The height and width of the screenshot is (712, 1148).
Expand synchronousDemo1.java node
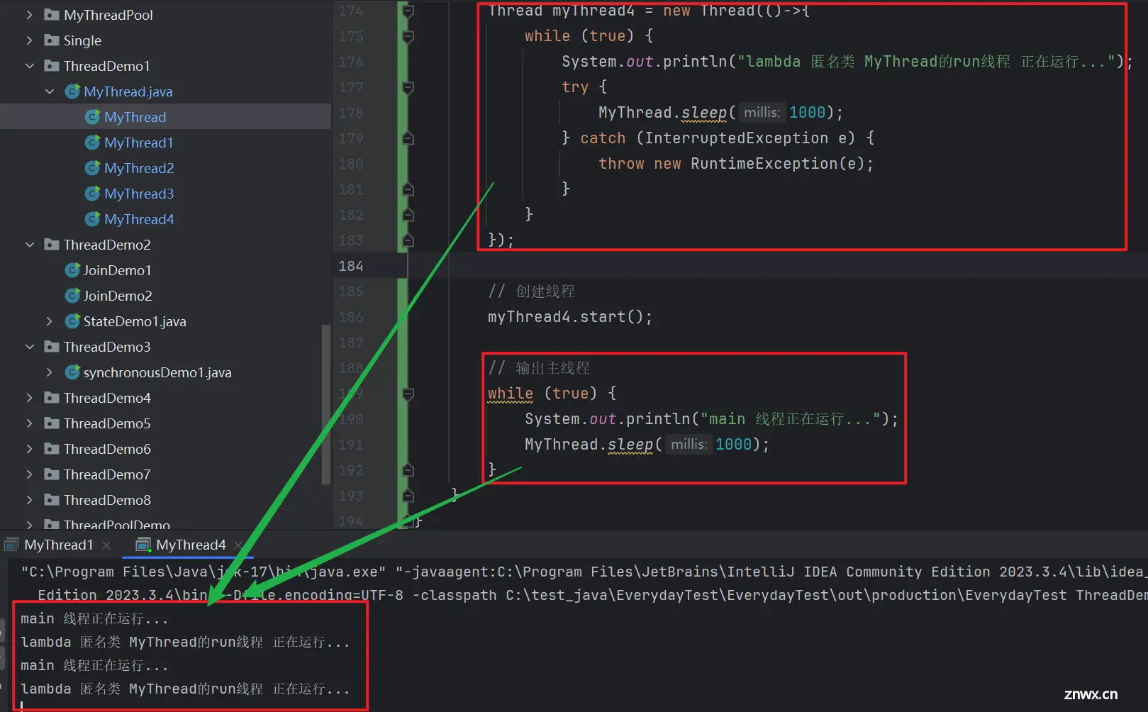point(50,372)
